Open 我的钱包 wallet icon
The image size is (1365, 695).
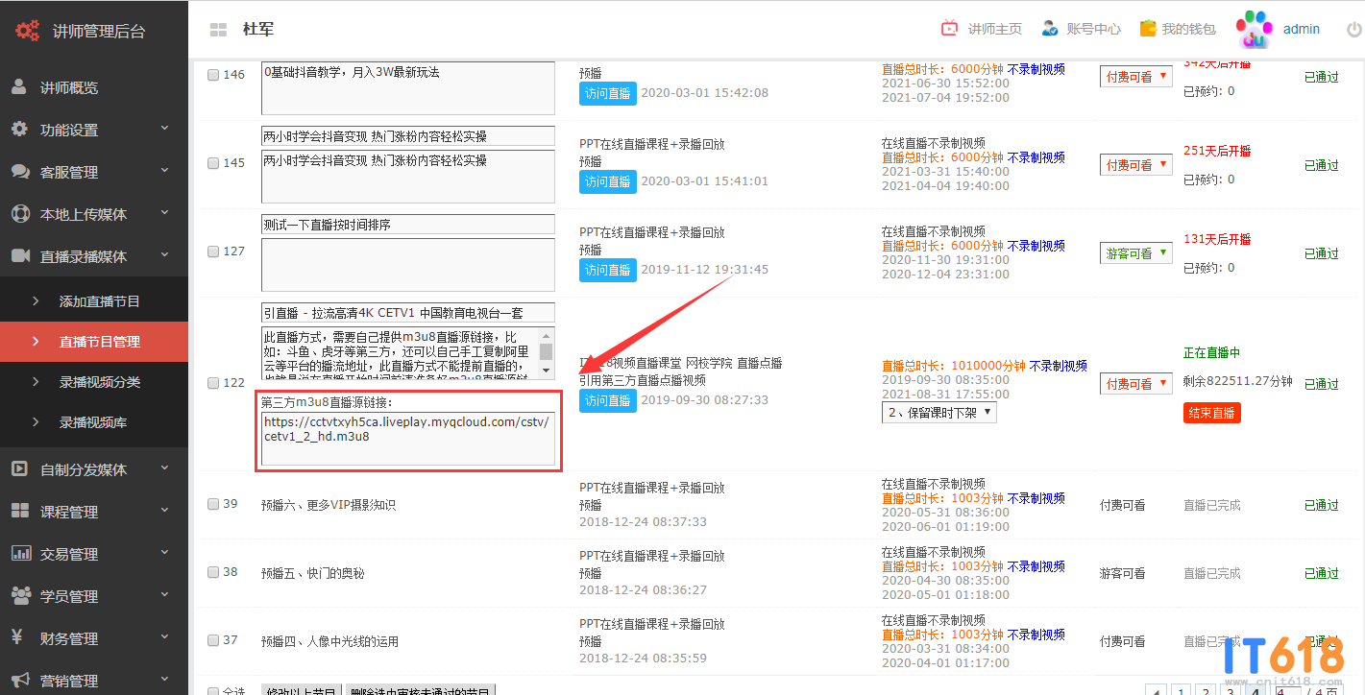point(1147,29)
